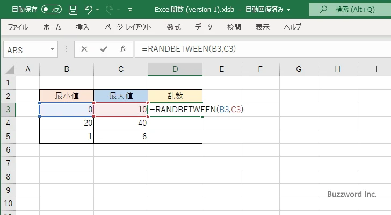
Task: Select column C header
Action: (121, 69)
